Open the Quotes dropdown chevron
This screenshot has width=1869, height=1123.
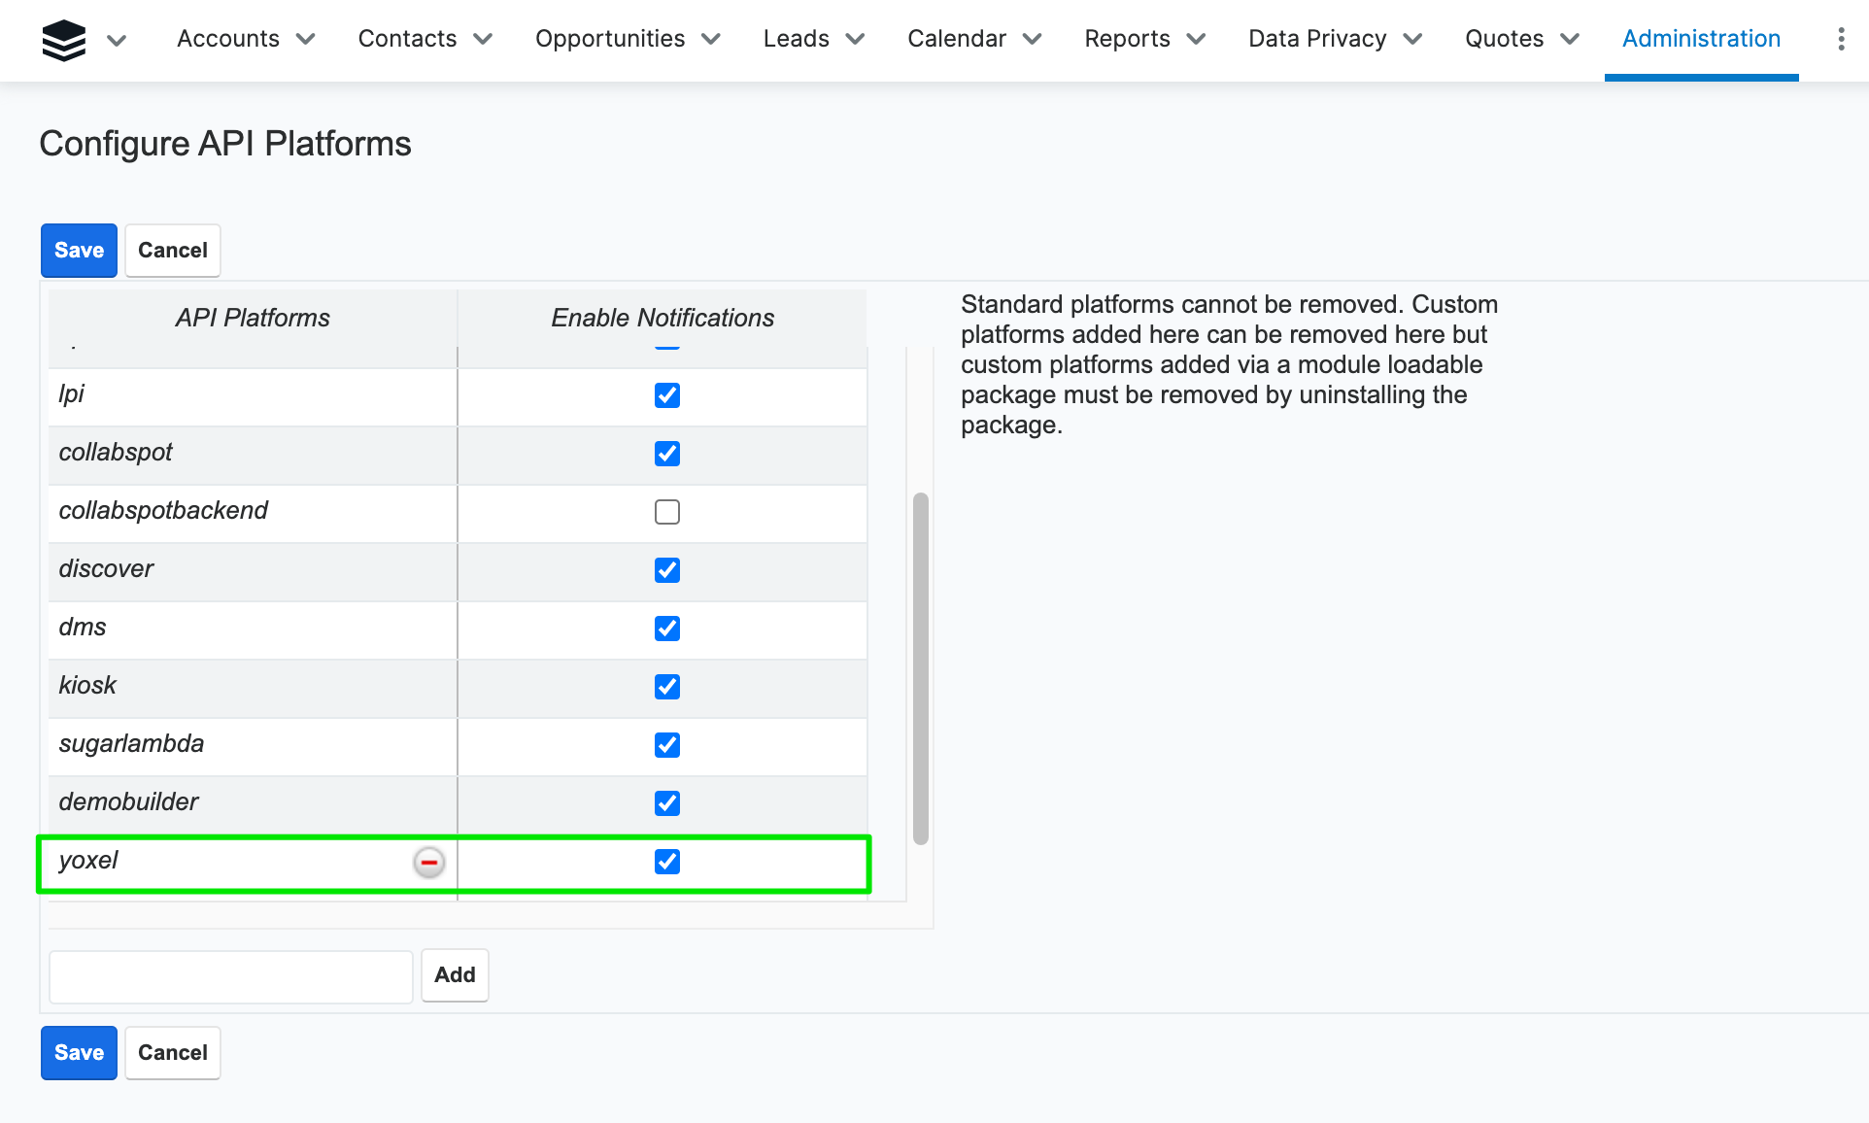click(x=1570, y=39)
